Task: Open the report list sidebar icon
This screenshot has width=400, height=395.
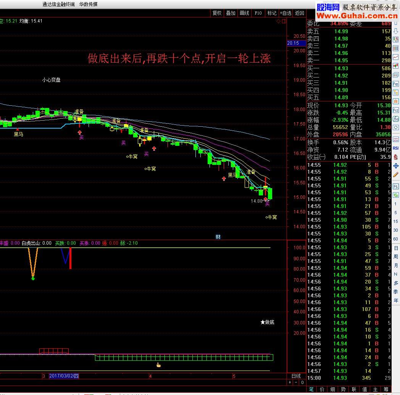Action: pos(396,40)
